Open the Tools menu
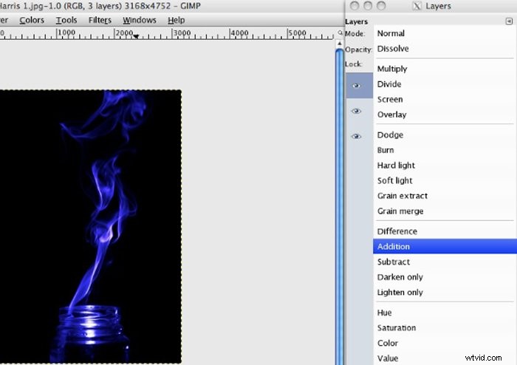Viewport: 517px width, 365px height. pyautogui.click(x=66, y=20)
